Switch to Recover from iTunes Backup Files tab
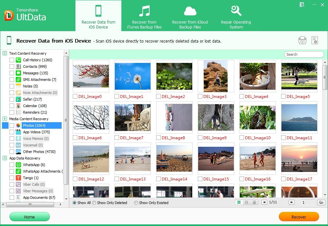This screenshot has height=226, width=328. 144,16
